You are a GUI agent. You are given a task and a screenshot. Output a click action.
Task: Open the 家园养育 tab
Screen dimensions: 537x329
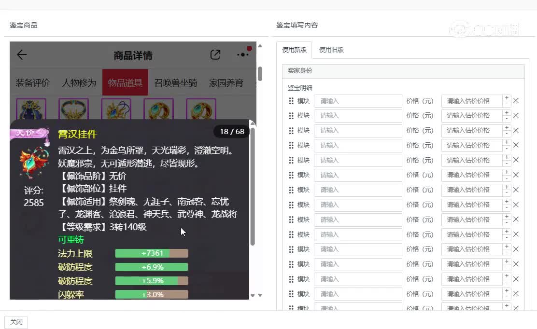(226, 83)
